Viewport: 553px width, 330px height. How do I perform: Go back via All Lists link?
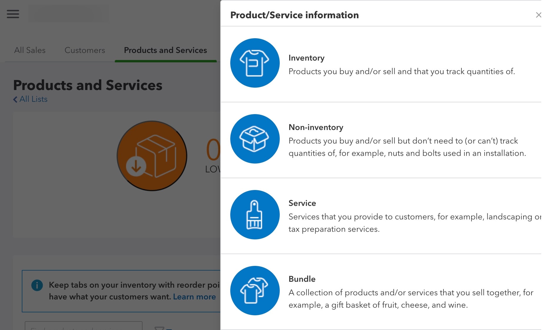coord(33,99)
